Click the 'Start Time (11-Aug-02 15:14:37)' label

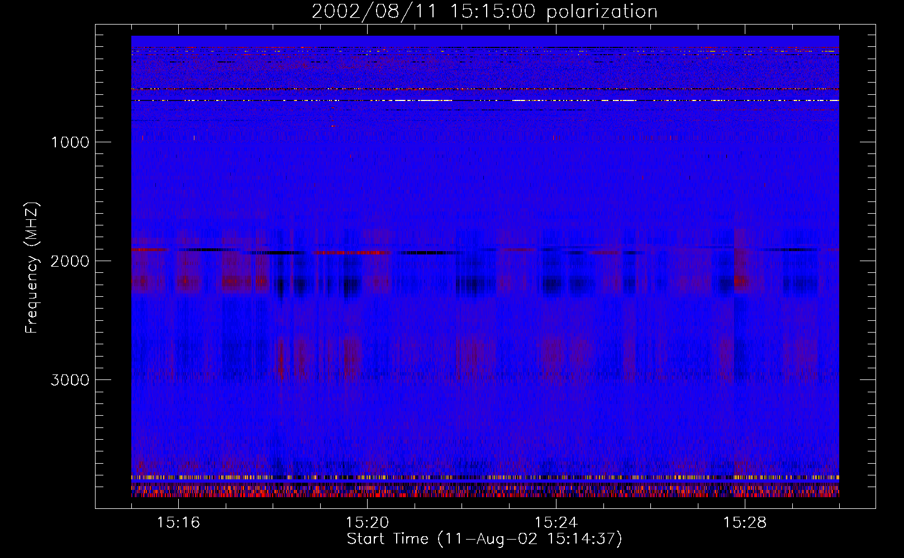(484, 539)
